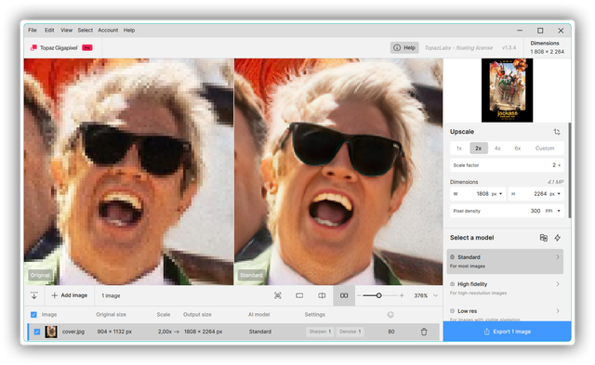Select the 6x upscale option
The height and width of the screenshot is (365, 595).
click(x=517, y=149)
